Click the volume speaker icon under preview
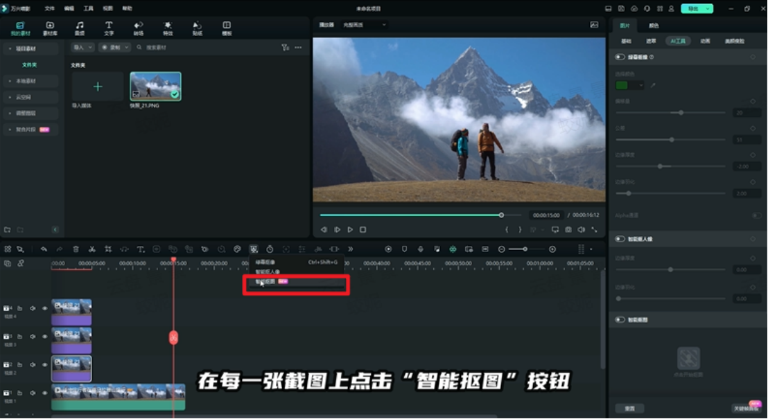The width and height of the screenshot is (768, 419). pyautogui.click(x=581, y=229)
